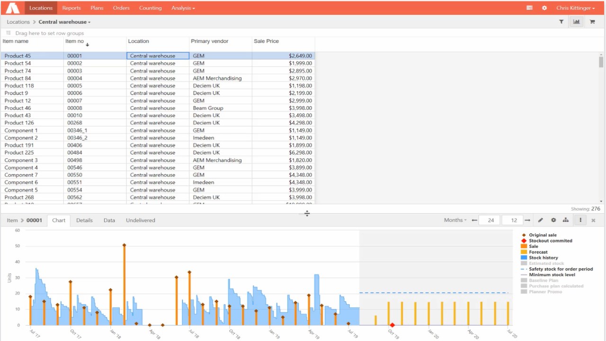Open the Reports menu
Image resolution: width=606 pixels, height=341 pixels.
71,8
